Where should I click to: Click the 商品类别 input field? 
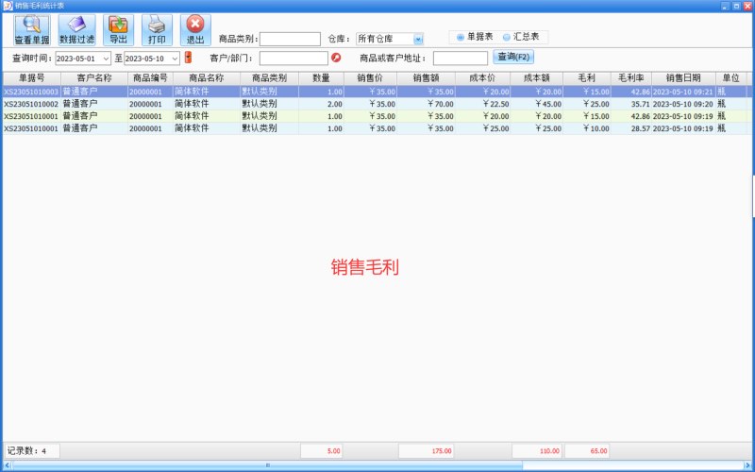coord(290,39)
